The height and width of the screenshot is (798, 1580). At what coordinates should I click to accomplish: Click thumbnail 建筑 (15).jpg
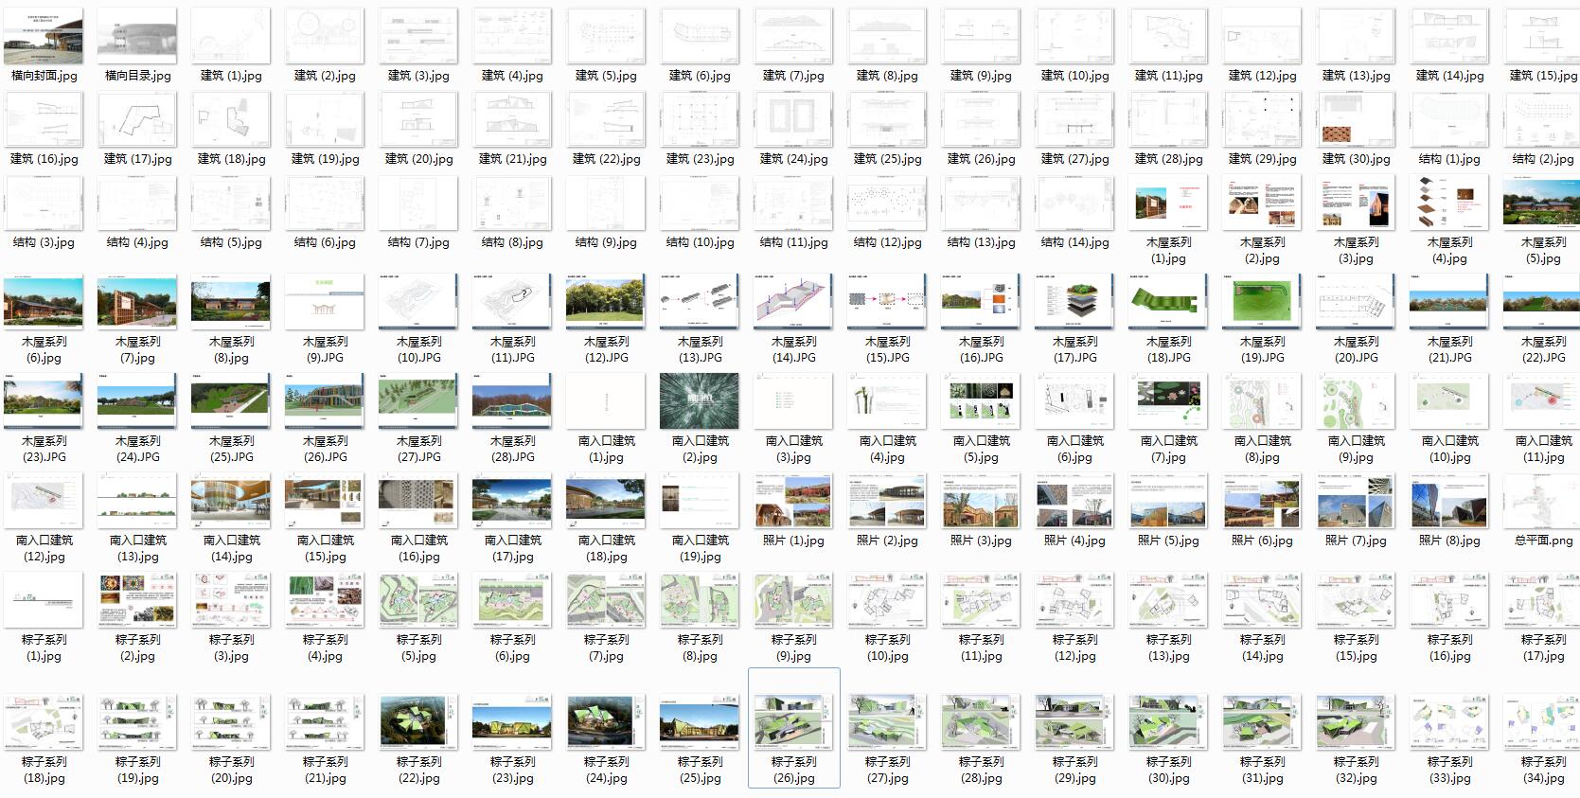pos(1543,37)
